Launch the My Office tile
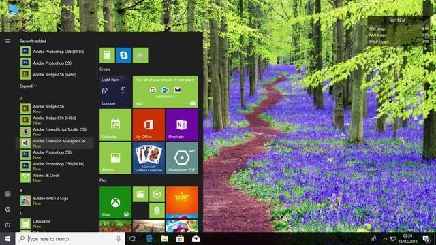This screenshot has width=436, height=245. (149, 125)
